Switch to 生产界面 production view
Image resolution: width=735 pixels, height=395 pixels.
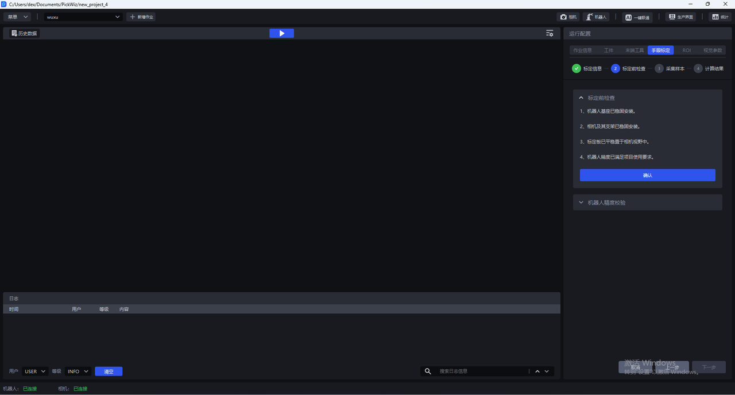pyautogui.click(x=680, y=17)
